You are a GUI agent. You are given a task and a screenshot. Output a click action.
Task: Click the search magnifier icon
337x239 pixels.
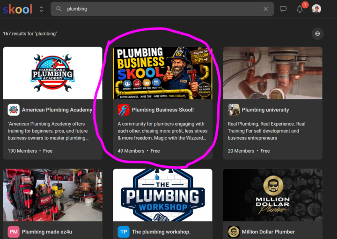(x=59, y=9)
